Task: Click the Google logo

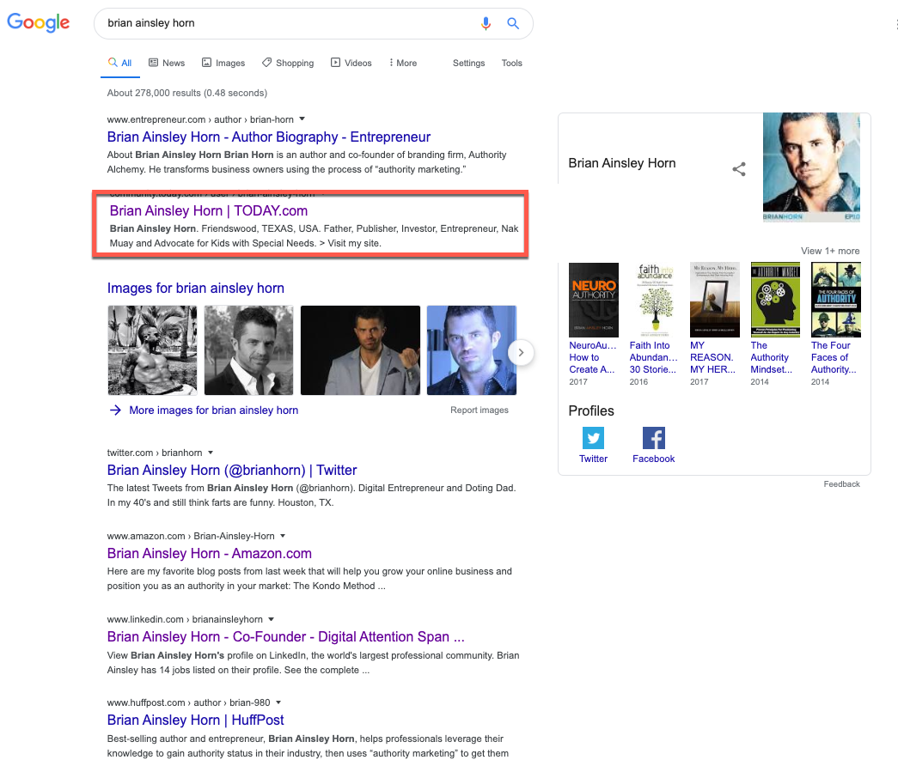Action: coord(39,22)
